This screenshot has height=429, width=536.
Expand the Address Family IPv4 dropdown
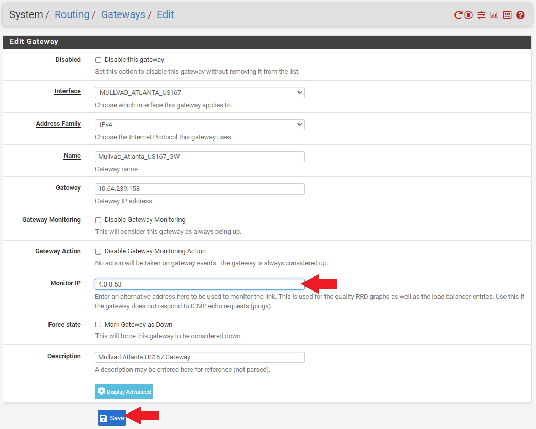[x=200, y=124]
